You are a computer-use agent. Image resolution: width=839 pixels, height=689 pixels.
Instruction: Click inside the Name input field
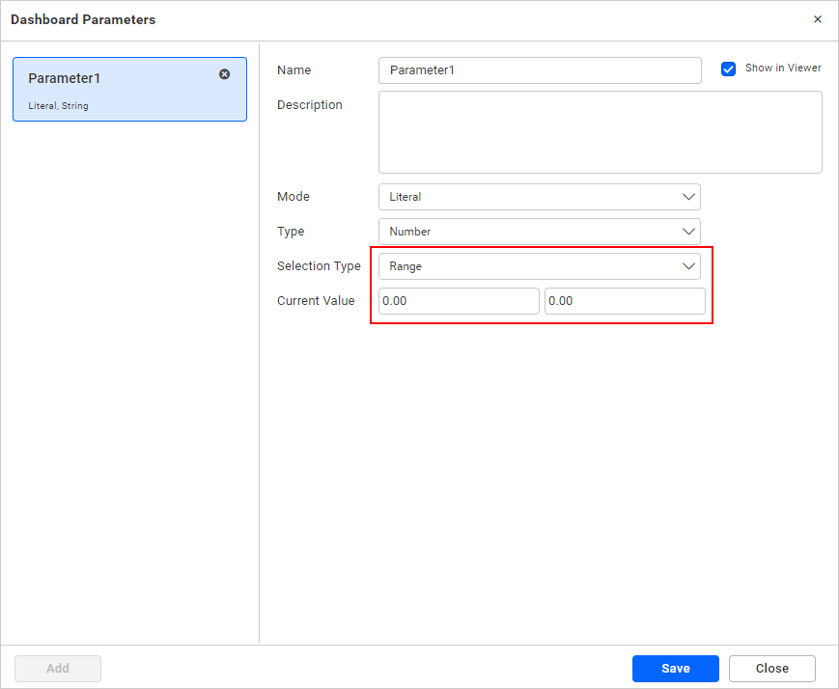539,70
